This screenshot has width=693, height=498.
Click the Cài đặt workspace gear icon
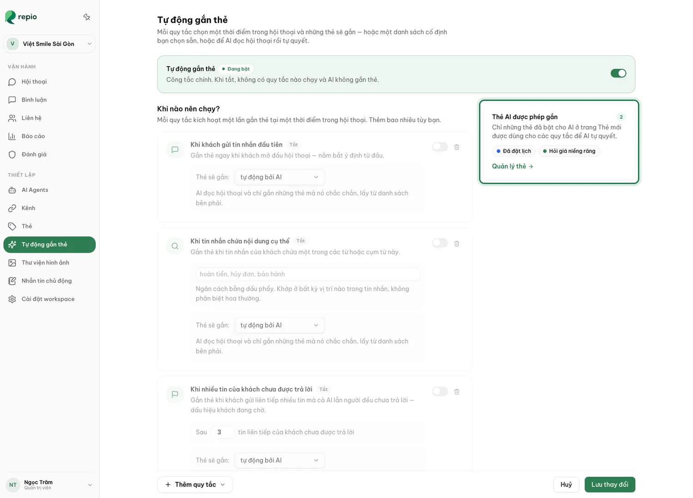pos(12,299)
